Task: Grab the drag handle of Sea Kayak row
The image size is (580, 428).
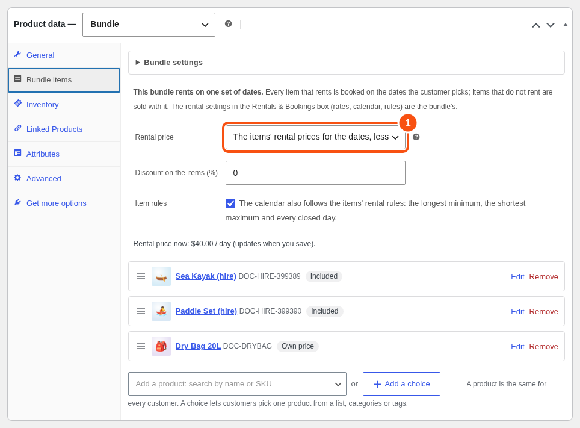Action: tap(141, 276)
